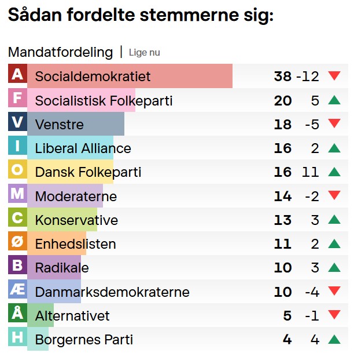354x360 pixels.
Task: Switch to the Lige nu view
Action: [144, 53]
